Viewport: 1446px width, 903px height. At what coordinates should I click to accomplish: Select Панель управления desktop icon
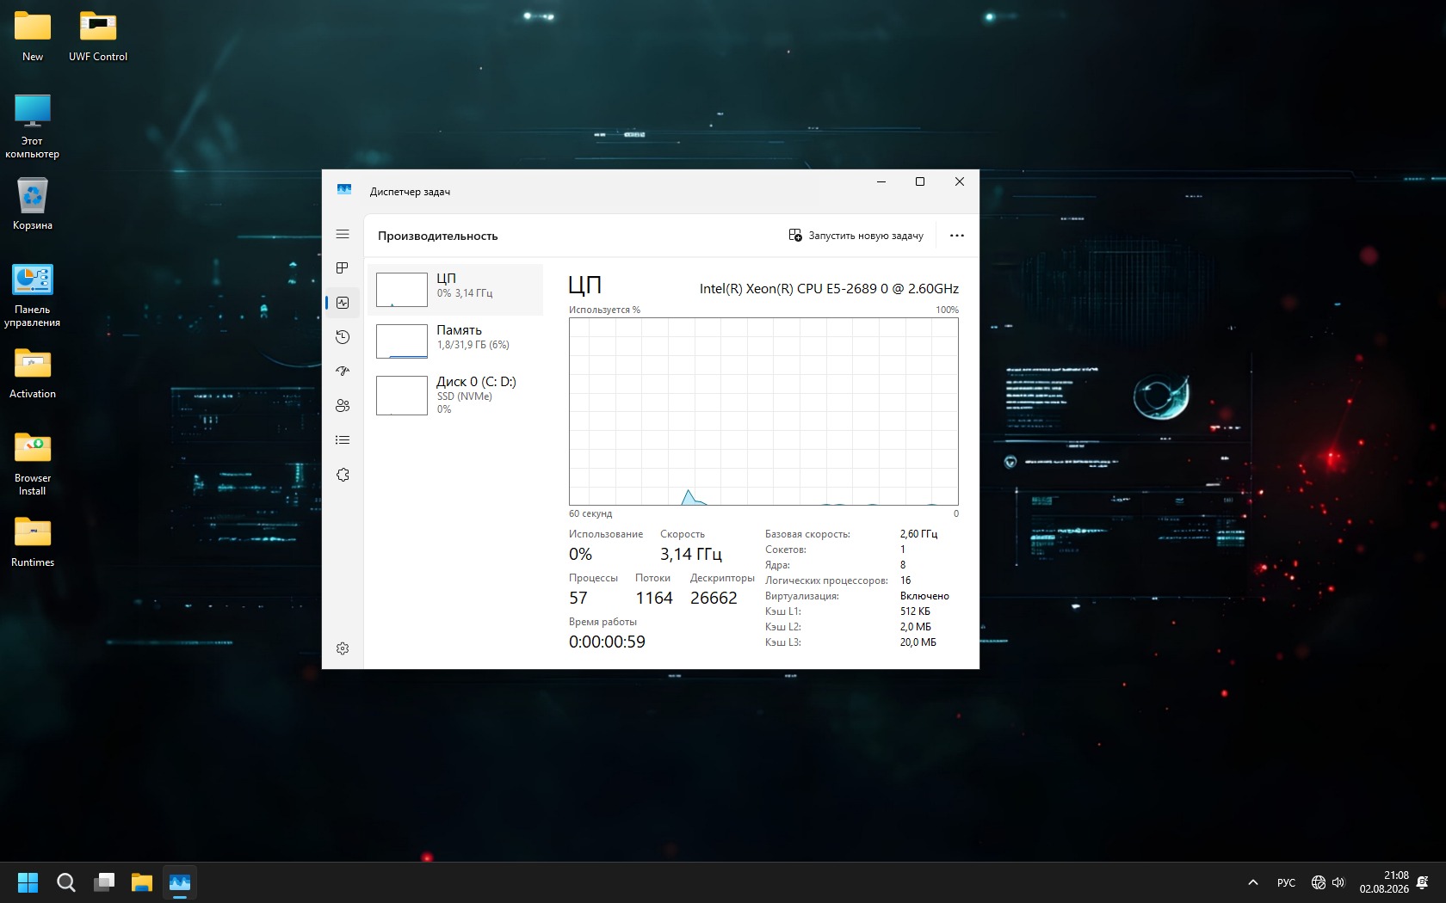pos(33,295)
